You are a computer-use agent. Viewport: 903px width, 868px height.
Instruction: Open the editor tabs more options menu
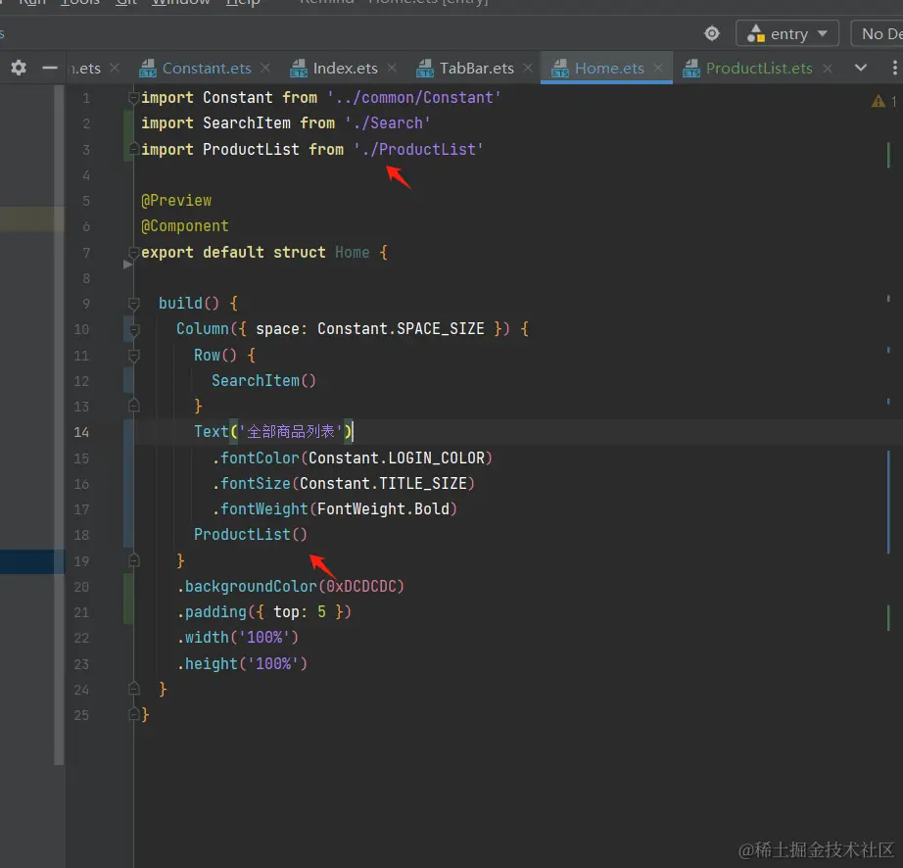click(894, 68)
